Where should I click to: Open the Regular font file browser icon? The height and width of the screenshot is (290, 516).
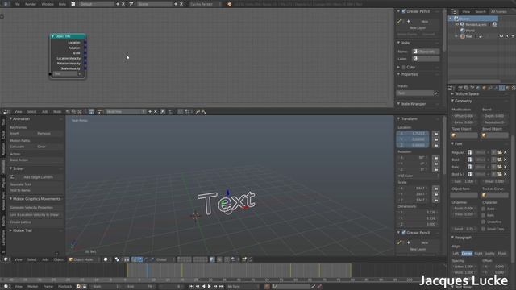pyautogui.click(x=500, y=152)
